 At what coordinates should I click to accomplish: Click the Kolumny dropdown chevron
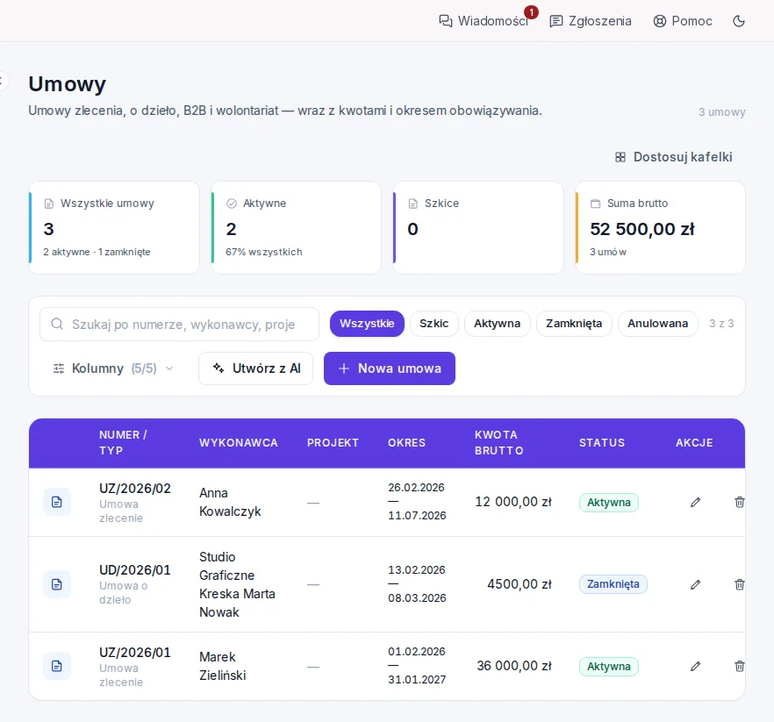point(169,368)
